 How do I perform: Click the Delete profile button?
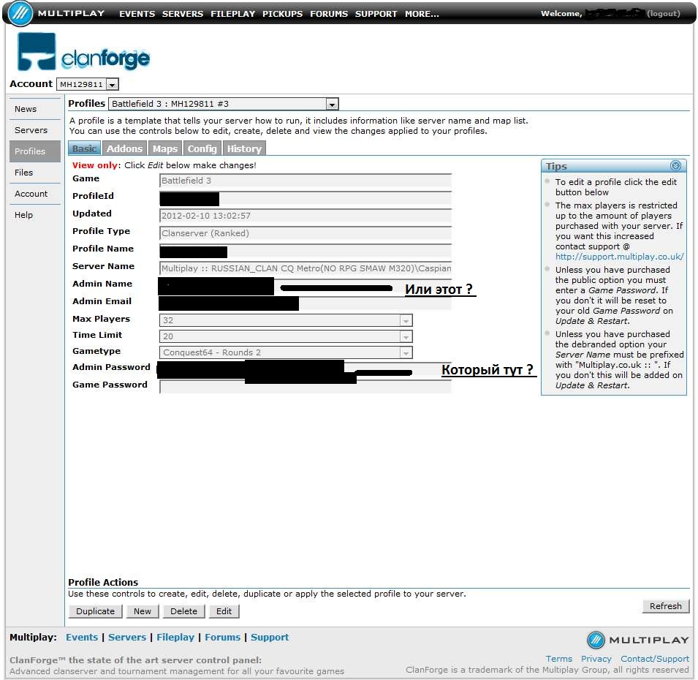pos(184,611)
